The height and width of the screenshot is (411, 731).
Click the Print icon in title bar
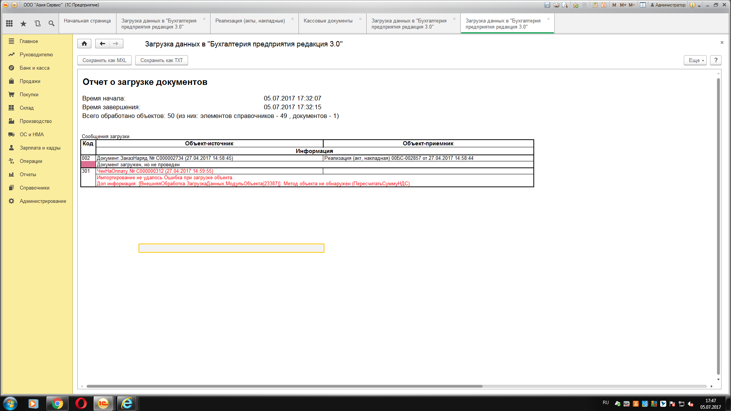(x=556, y=5)
